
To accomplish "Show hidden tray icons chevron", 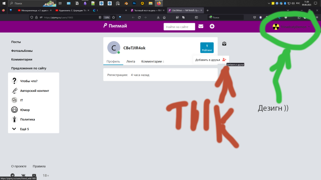I will (269, 3).
